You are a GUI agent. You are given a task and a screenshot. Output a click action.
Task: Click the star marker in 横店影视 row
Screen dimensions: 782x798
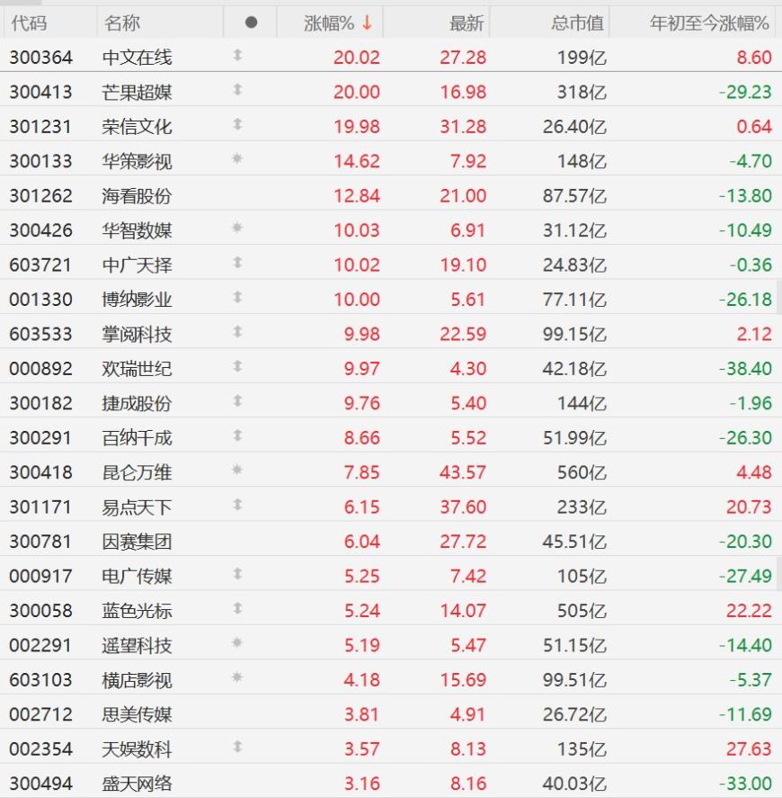pyautogui.click(x=237, y=677)
